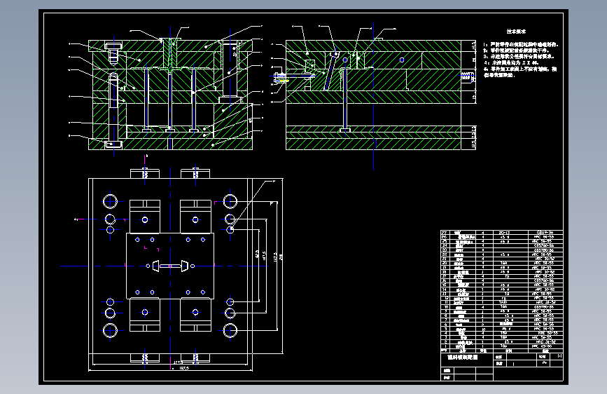Screen dimensions: 607x394
Task: Click parts list row number 1
Action: [x=502, y=346]
